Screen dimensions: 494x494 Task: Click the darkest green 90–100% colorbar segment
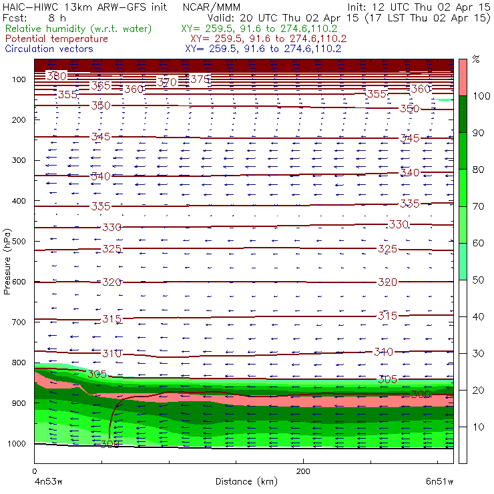[x=463, y=114]
